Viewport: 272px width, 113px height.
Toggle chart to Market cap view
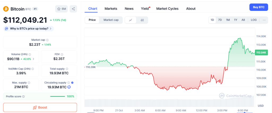click(111, 20)
